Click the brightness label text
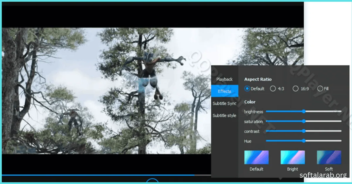 (x=254, y=112)
